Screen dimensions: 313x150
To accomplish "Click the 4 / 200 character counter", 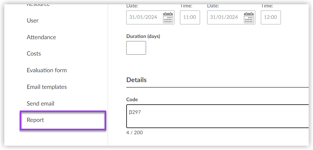I will pyautogui.click(x=135, y=133).
